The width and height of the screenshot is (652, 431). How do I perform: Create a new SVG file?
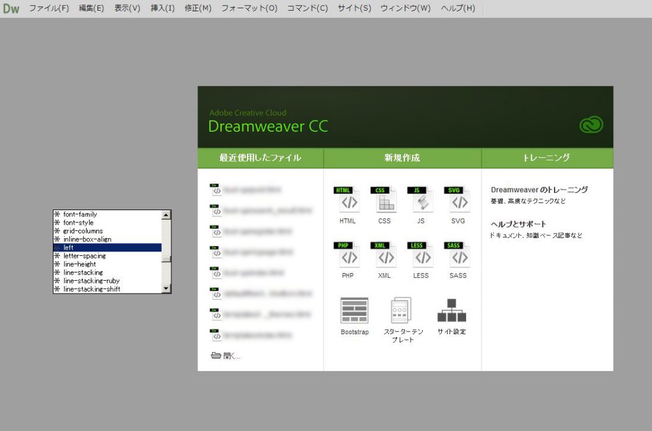click(x=457, y=206)
